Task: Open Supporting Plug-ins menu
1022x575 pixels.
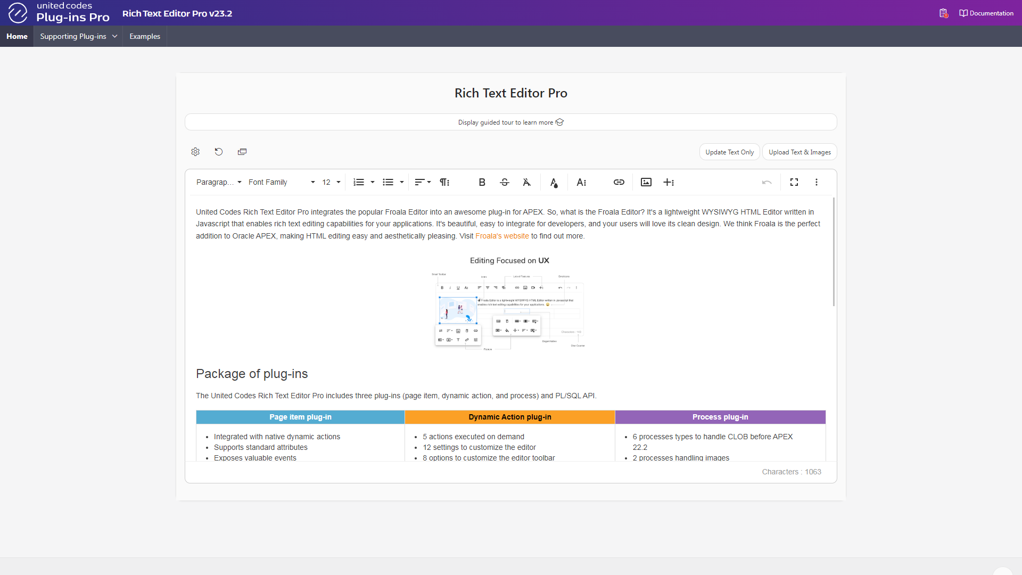Action: [x=78, y=36]
